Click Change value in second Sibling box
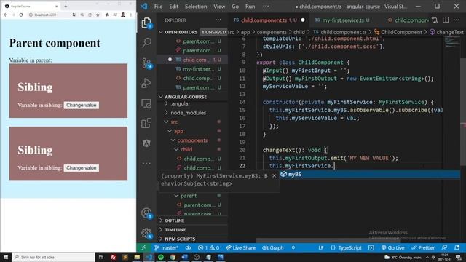 pyautogui.click(x=81, y=168)
